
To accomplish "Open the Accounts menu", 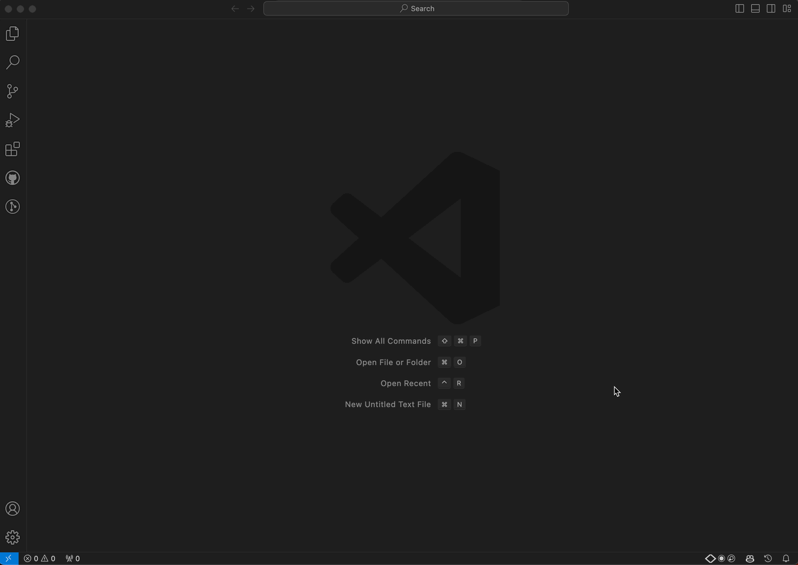I will pos(13,509).
